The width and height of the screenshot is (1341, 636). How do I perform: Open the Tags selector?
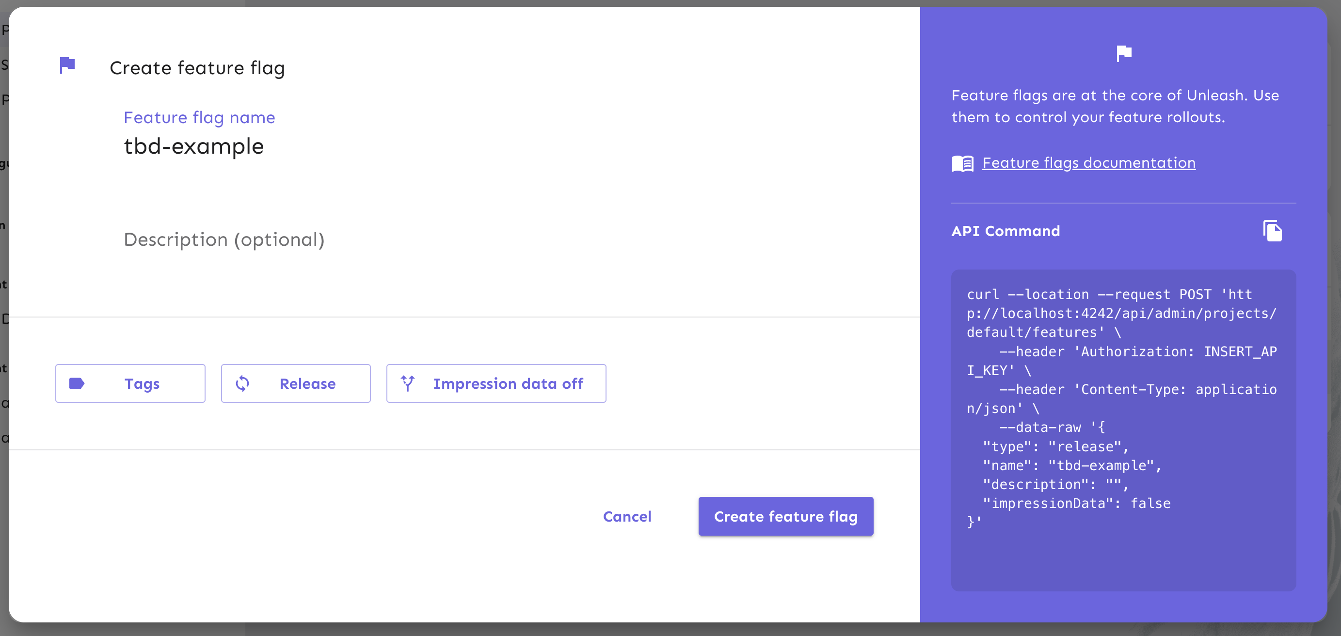coord(130,383)
